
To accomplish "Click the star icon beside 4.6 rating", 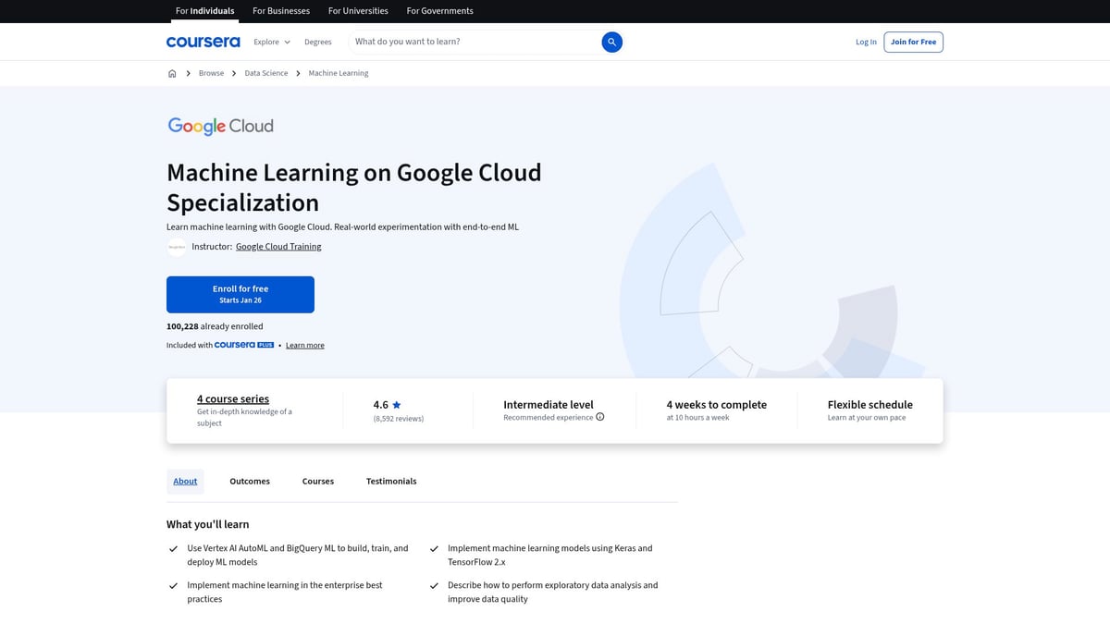I will 397,405.
